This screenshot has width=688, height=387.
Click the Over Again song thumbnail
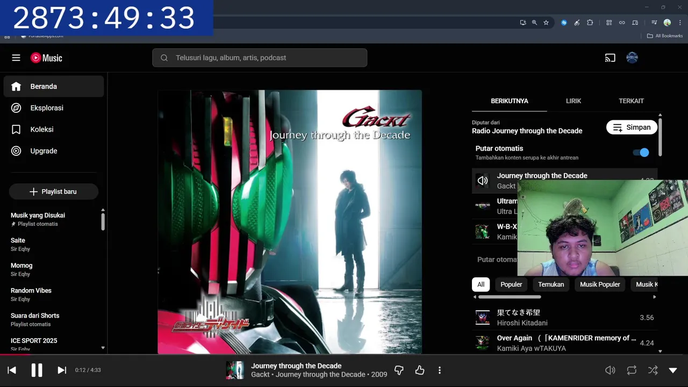tap(483, 343)
